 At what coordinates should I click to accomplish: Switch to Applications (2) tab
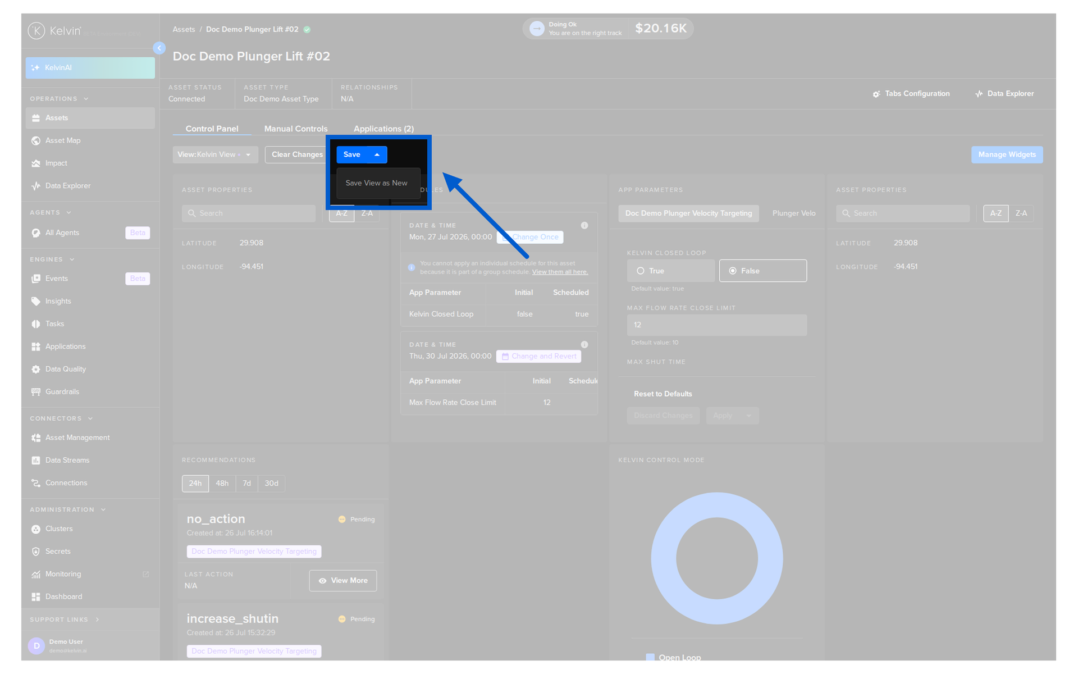coord(384,129)
